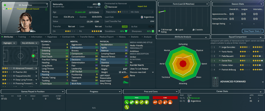The image size is (265, 111).
Task: Select the radio button next to Jorge González
Action: [212, 47]
